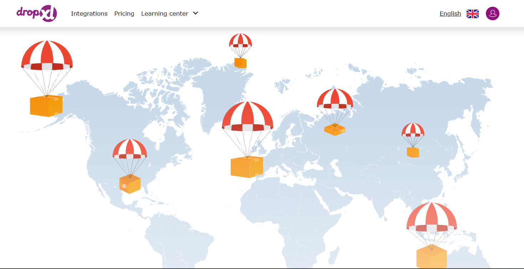Screen dimensions: 524x269
Task: Go to the Pricing page
Action: pyautogui.click(x=124, y=14)
